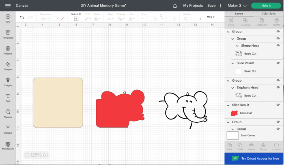284x165 pixels.
Task: Toggle visibility of Elephant Head layer
Action: (x=278, y=87)
